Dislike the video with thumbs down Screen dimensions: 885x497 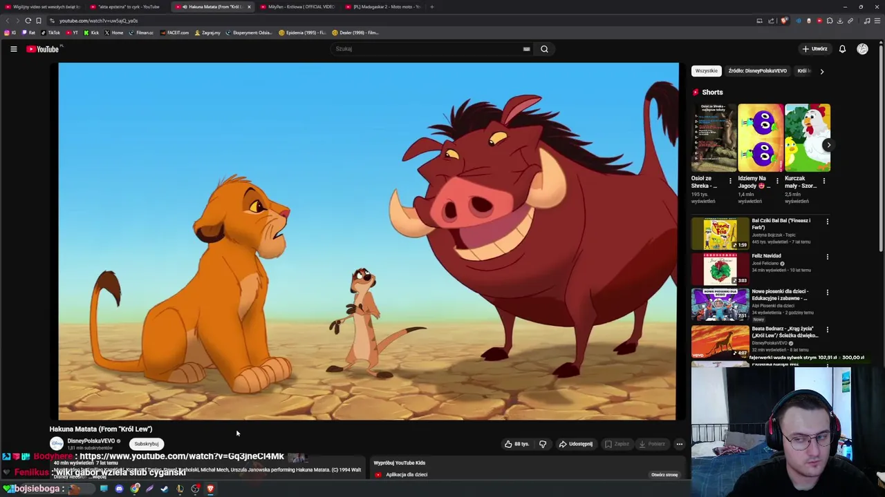[x=543, y=444]
